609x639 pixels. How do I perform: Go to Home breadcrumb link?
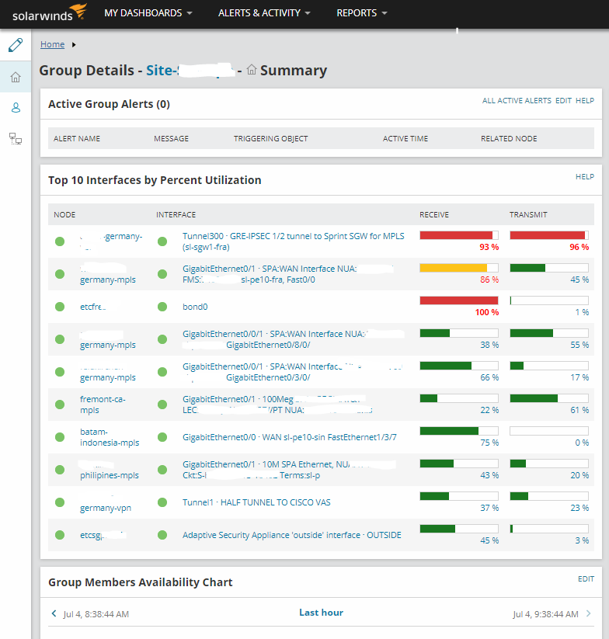point(52,44)
